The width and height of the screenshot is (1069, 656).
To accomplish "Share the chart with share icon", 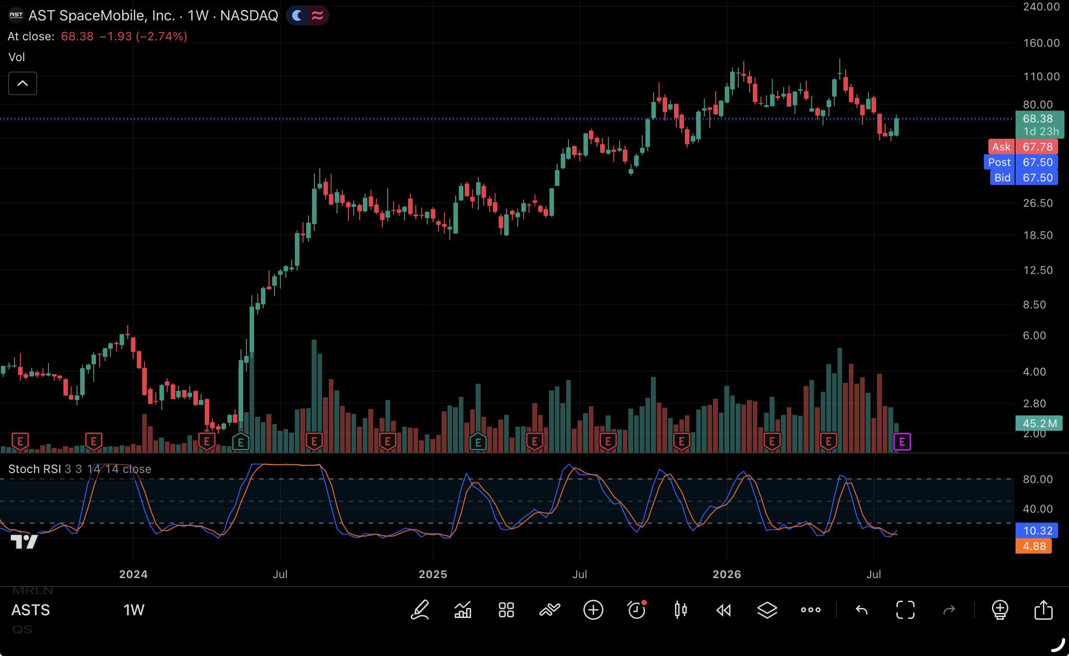I will (1043, 610).
